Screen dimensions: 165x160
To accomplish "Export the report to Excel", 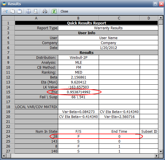I will pyautogui.click(x=54, y=11).
